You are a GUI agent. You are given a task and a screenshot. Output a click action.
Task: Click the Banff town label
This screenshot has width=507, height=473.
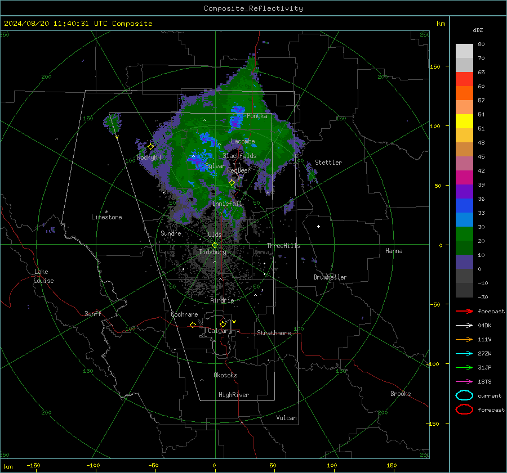[x=93, y=313]
